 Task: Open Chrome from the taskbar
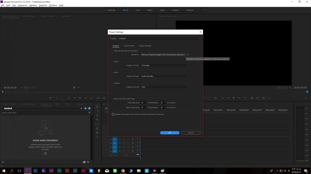pyautogui.click(x=123, y=171)
